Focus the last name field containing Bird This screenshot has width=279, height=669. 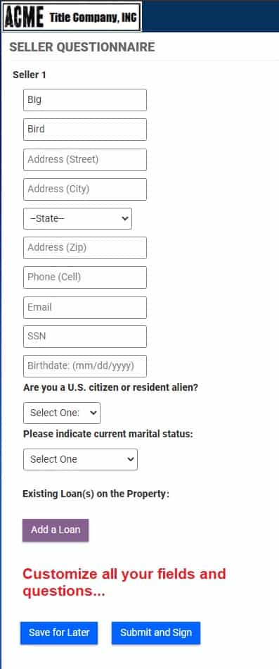coord(85,130)
